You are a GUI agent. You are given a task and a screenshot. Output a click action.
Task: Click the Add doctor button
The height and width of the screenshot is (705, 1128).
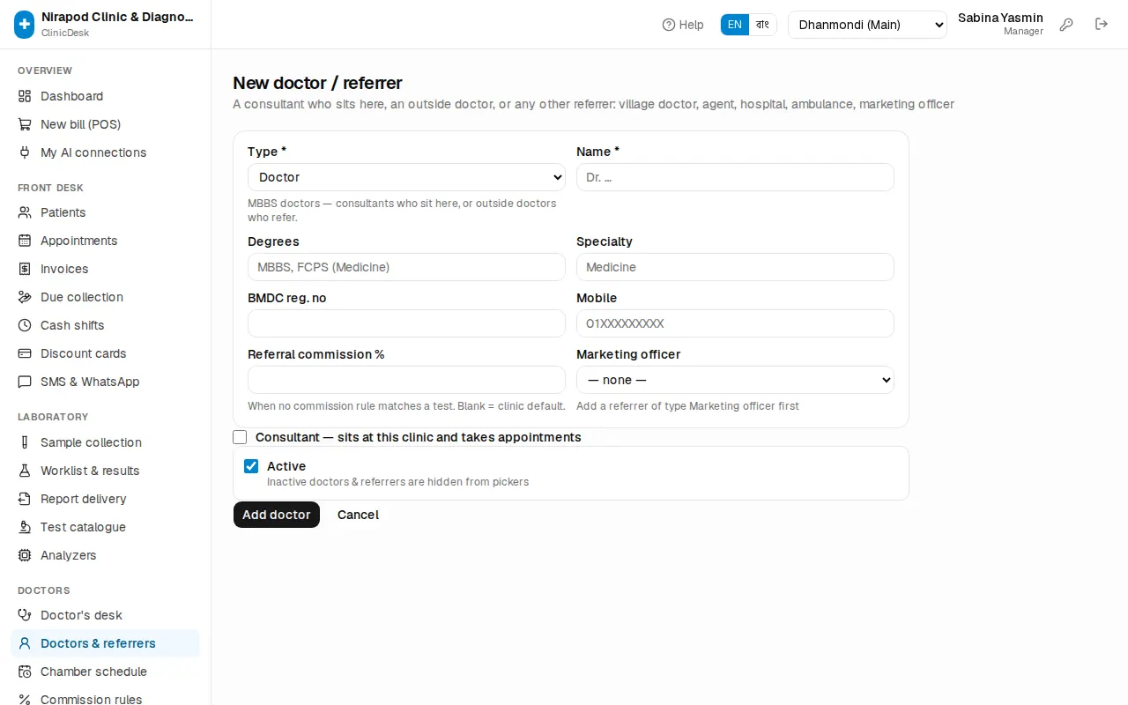coord(277,515)
